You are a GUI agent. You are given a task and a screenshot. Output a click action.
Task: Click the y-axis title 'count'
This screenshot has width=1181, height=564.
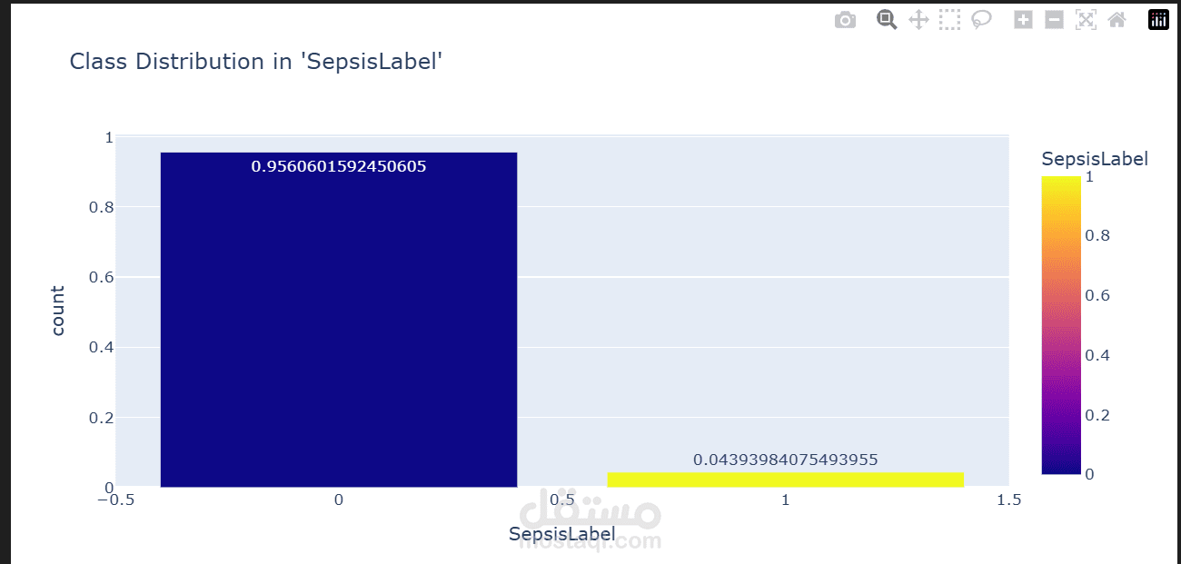point(58,311)
